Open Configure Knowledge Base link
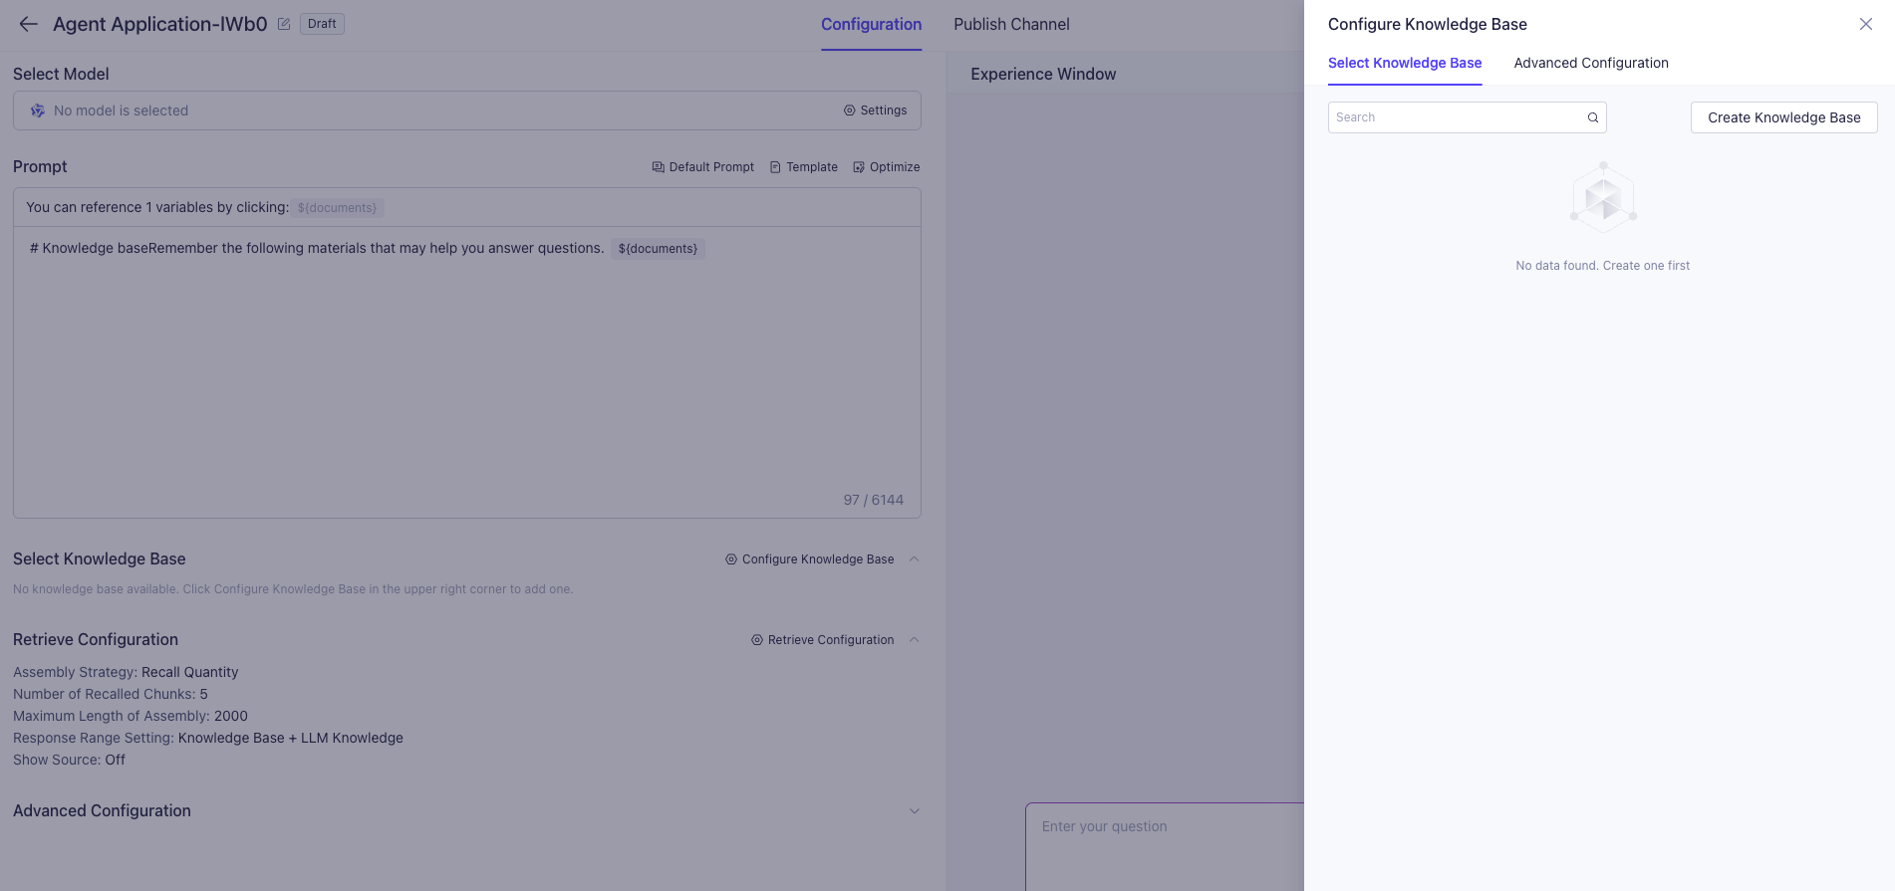This screenshot has height=891, width=1895. pyautogui.click(x=809, y=559)
